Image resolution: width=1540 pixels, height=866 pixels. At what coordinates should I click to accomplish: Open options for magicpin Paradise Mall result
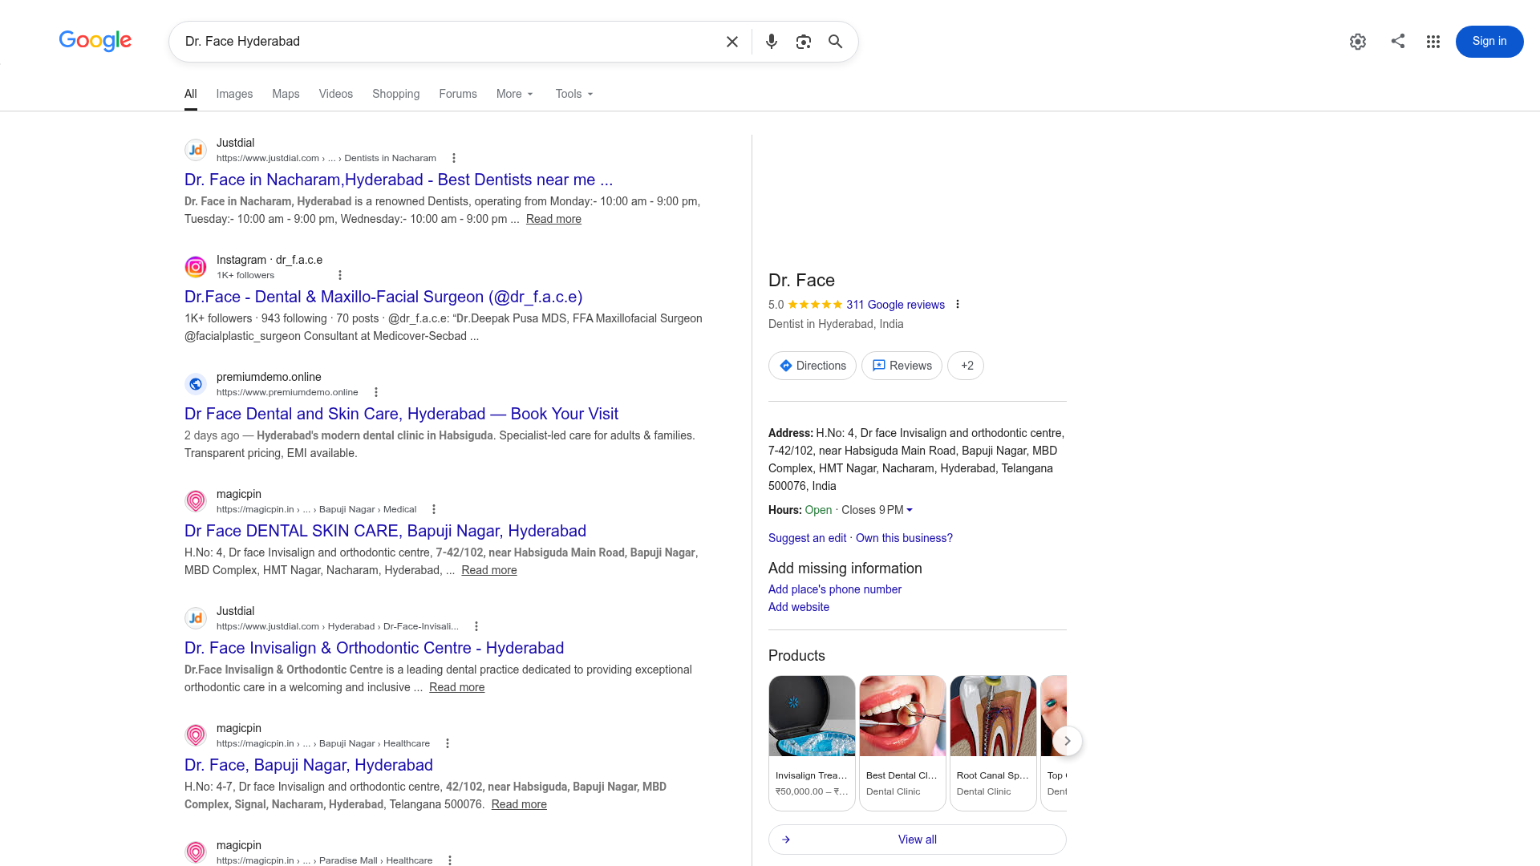click(x=450, y=860)
